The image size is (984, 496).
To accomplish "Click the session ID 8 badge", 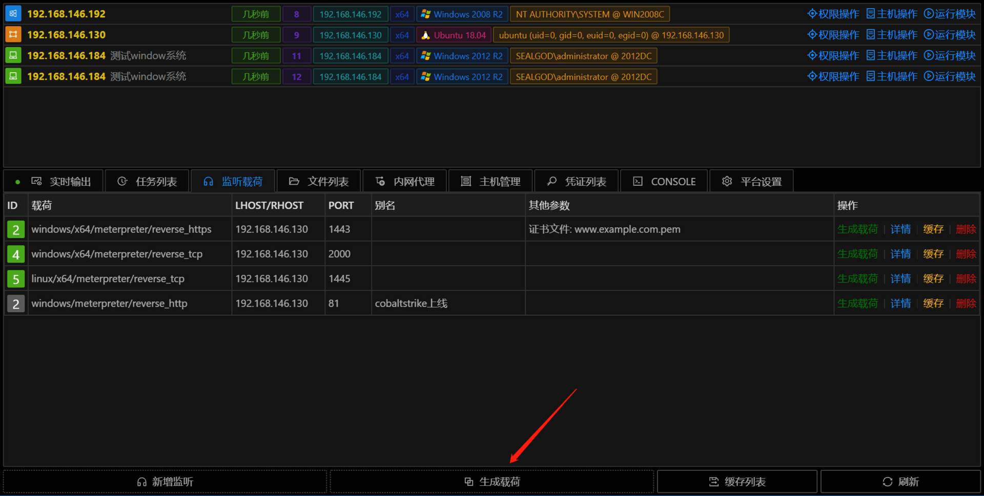I will (x=296, y=14).
